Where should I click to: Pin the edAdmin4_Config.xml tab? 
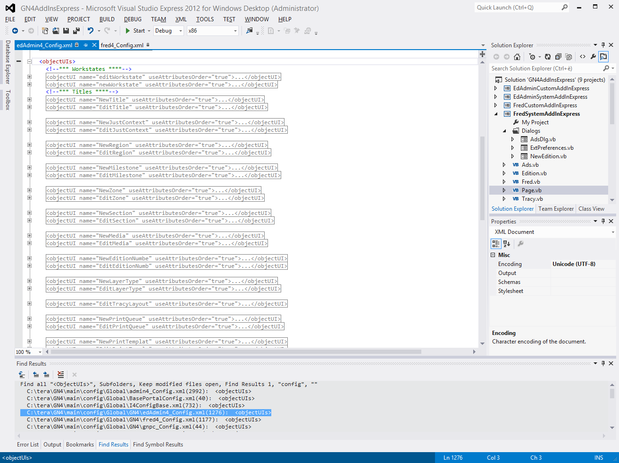pyautogui.click(x=85, y=45)
